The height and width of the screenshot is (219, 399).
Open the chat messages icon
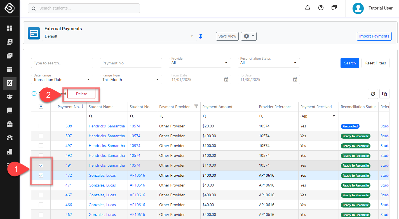[334, 8]
